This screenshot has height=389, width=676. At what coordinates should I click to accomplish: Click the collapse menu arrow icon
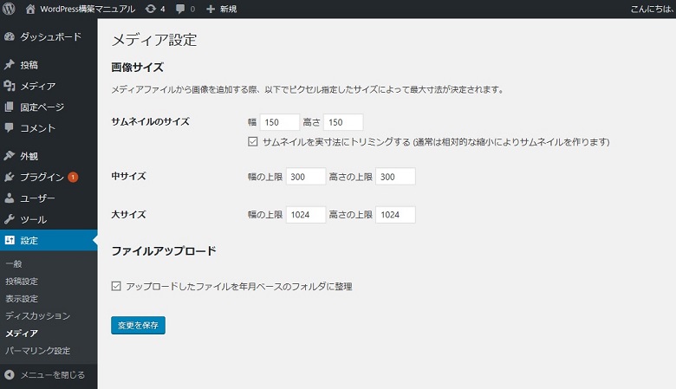tap(10, 375)
